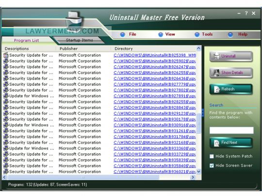Viewport: 262px width, 196px height.
Task: Open directory link for KB925902
Action: tap(155, 61)
